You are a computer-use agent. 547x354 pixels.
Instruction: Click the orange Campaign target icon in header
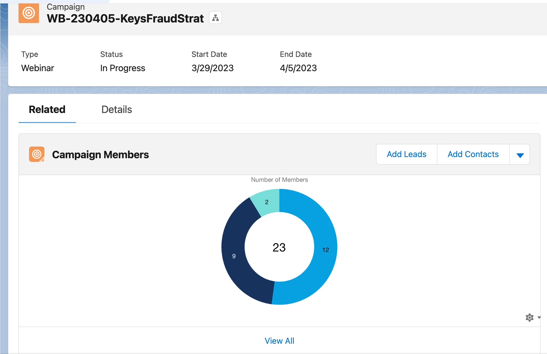(29, 13)
